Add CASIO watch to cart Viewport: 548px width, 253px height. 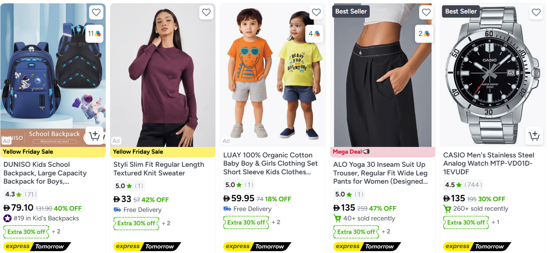534,136
